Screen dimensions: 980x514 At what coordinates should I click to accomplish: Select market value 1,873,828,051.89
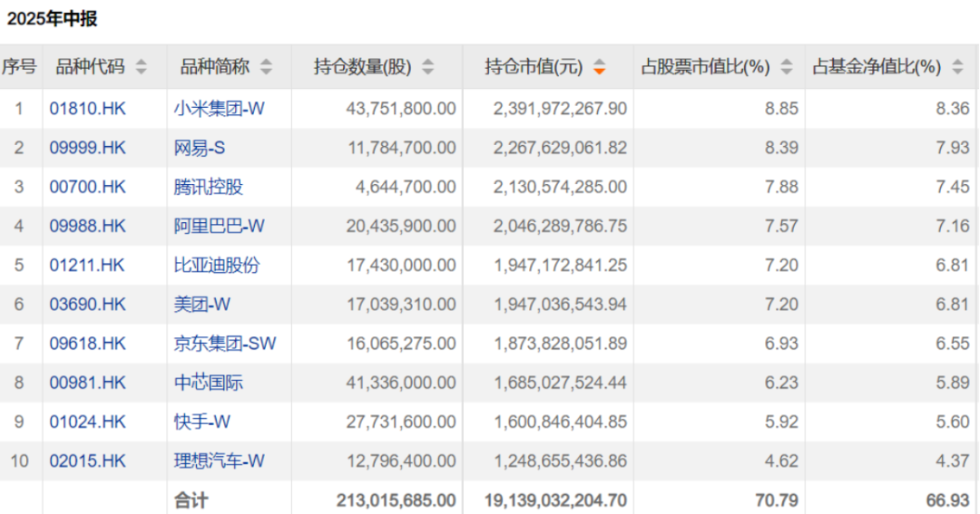click(x=561, y=344)
